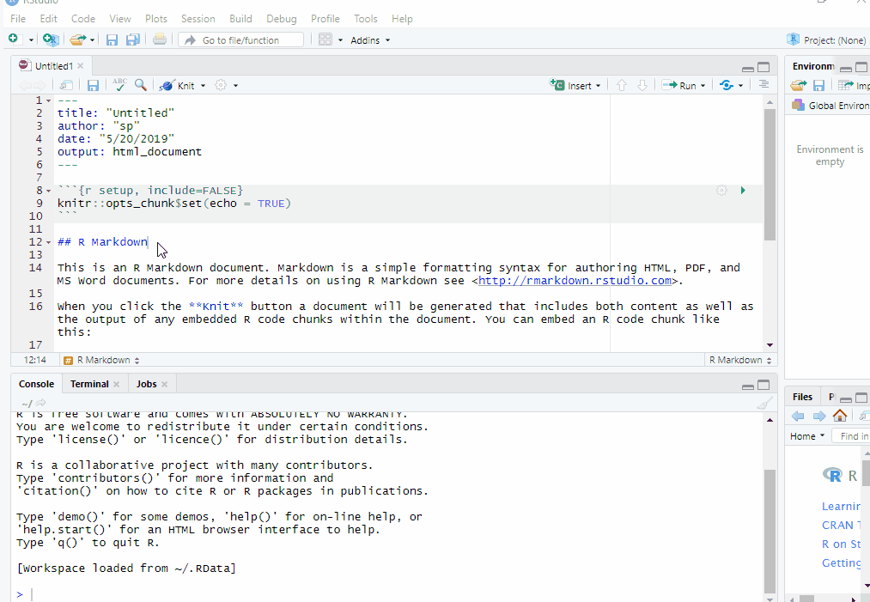Save workspace icon in Environment pane
The width and height of the screenshot is (870, 602).
pyautogui.click(x=819, y=85)
